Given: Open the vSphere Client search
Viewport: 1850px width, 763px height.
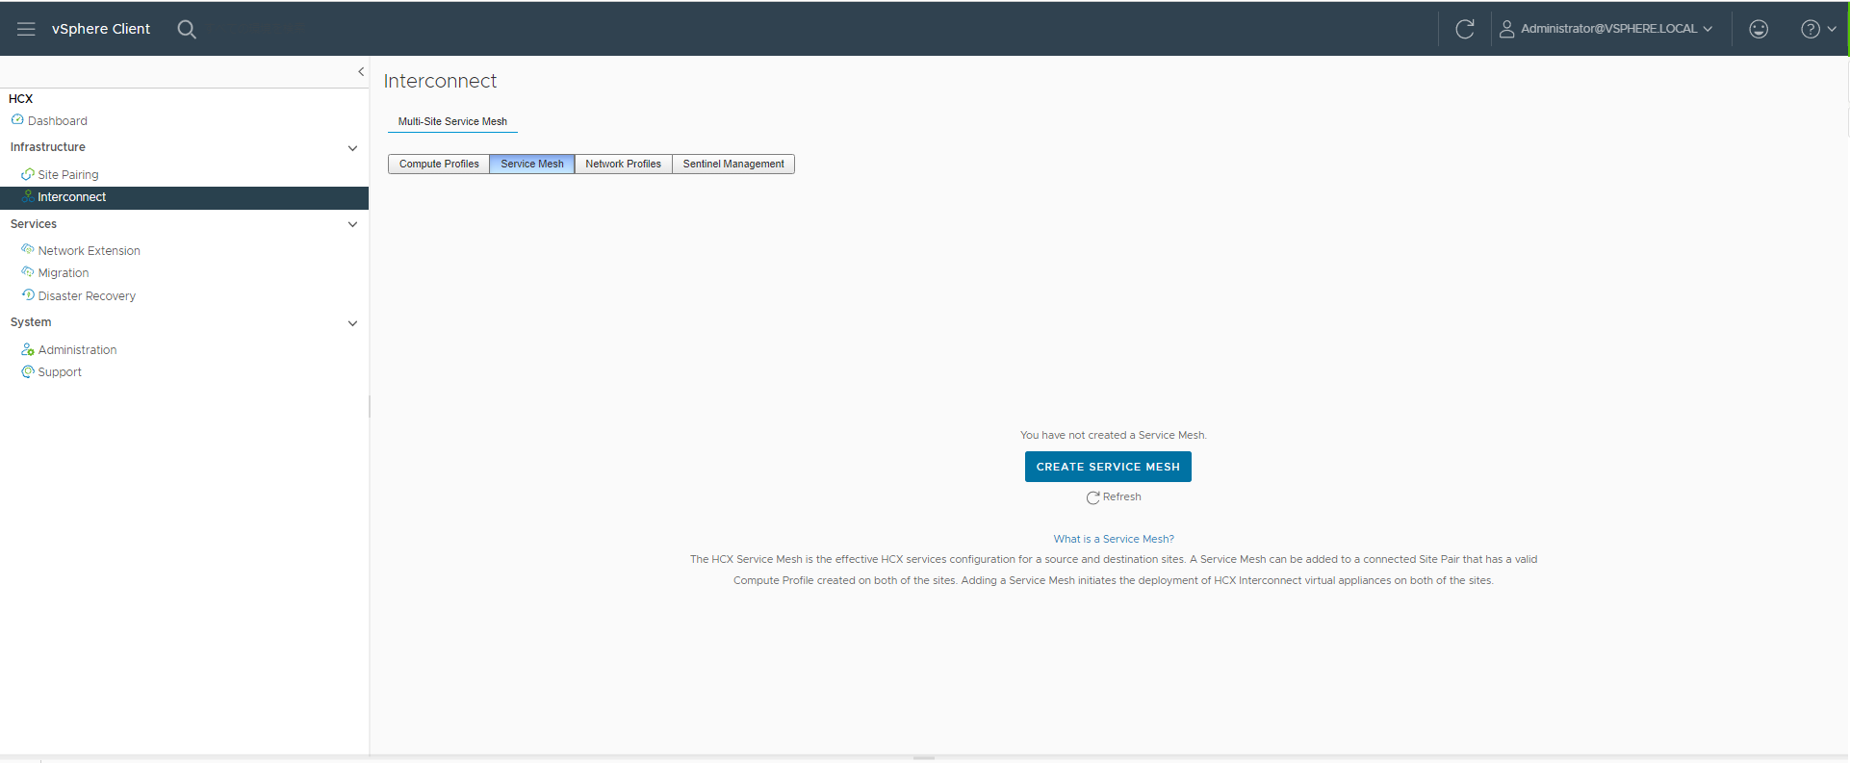Looking at the screenshot, I should pyautogui.click(x=187, y=29).
